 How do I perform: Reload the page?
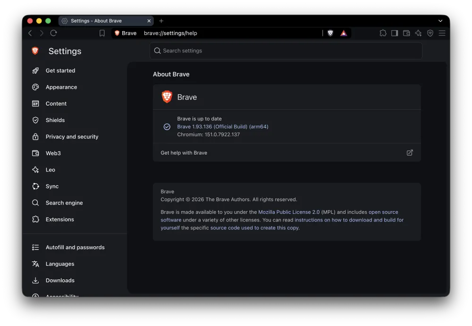[x=54, y=33]
